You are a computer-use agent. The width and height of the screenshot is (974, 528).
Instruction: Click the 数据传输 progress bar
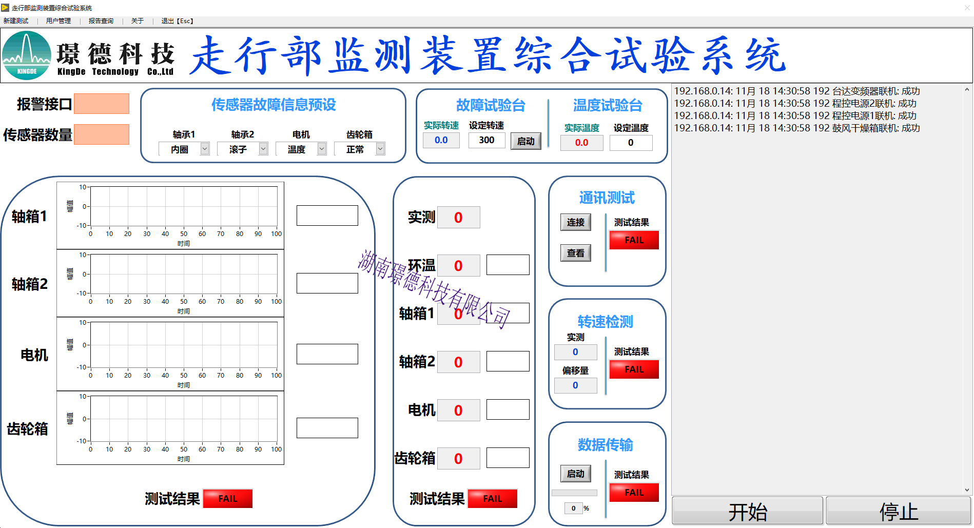[x=574, y=493]
